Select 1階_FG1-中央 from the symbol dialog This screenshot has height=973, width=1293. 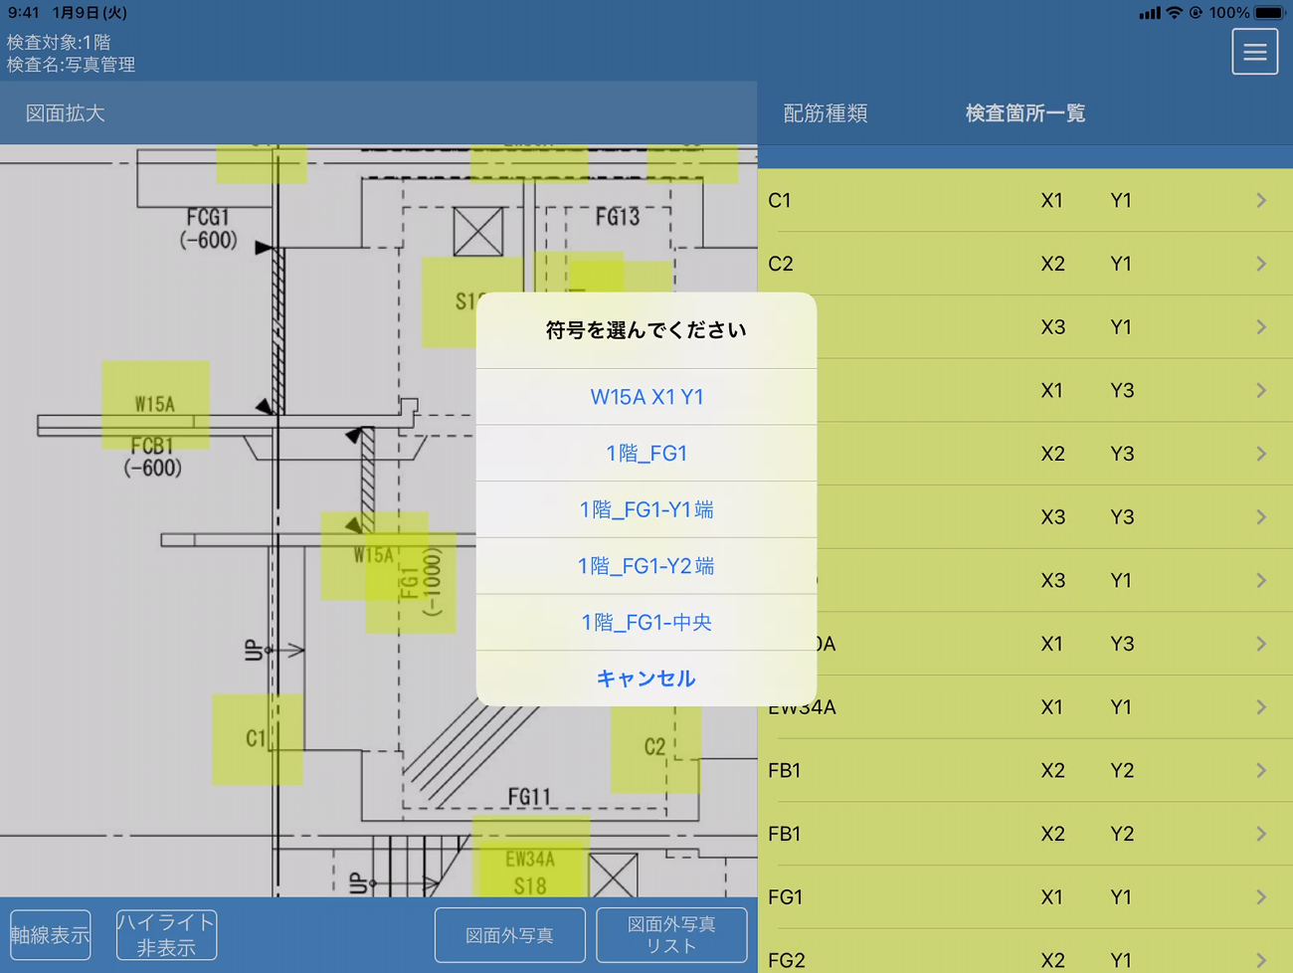click(646, 622)
